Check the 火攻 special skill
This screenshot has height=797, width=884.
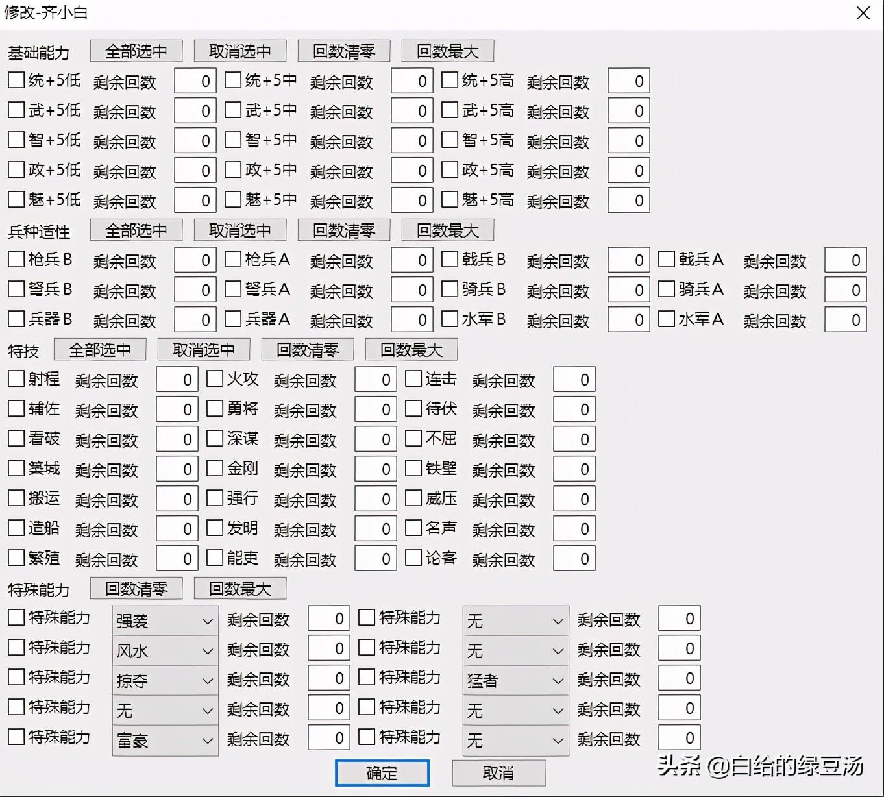pyautogui.click(x=215, y=378)
